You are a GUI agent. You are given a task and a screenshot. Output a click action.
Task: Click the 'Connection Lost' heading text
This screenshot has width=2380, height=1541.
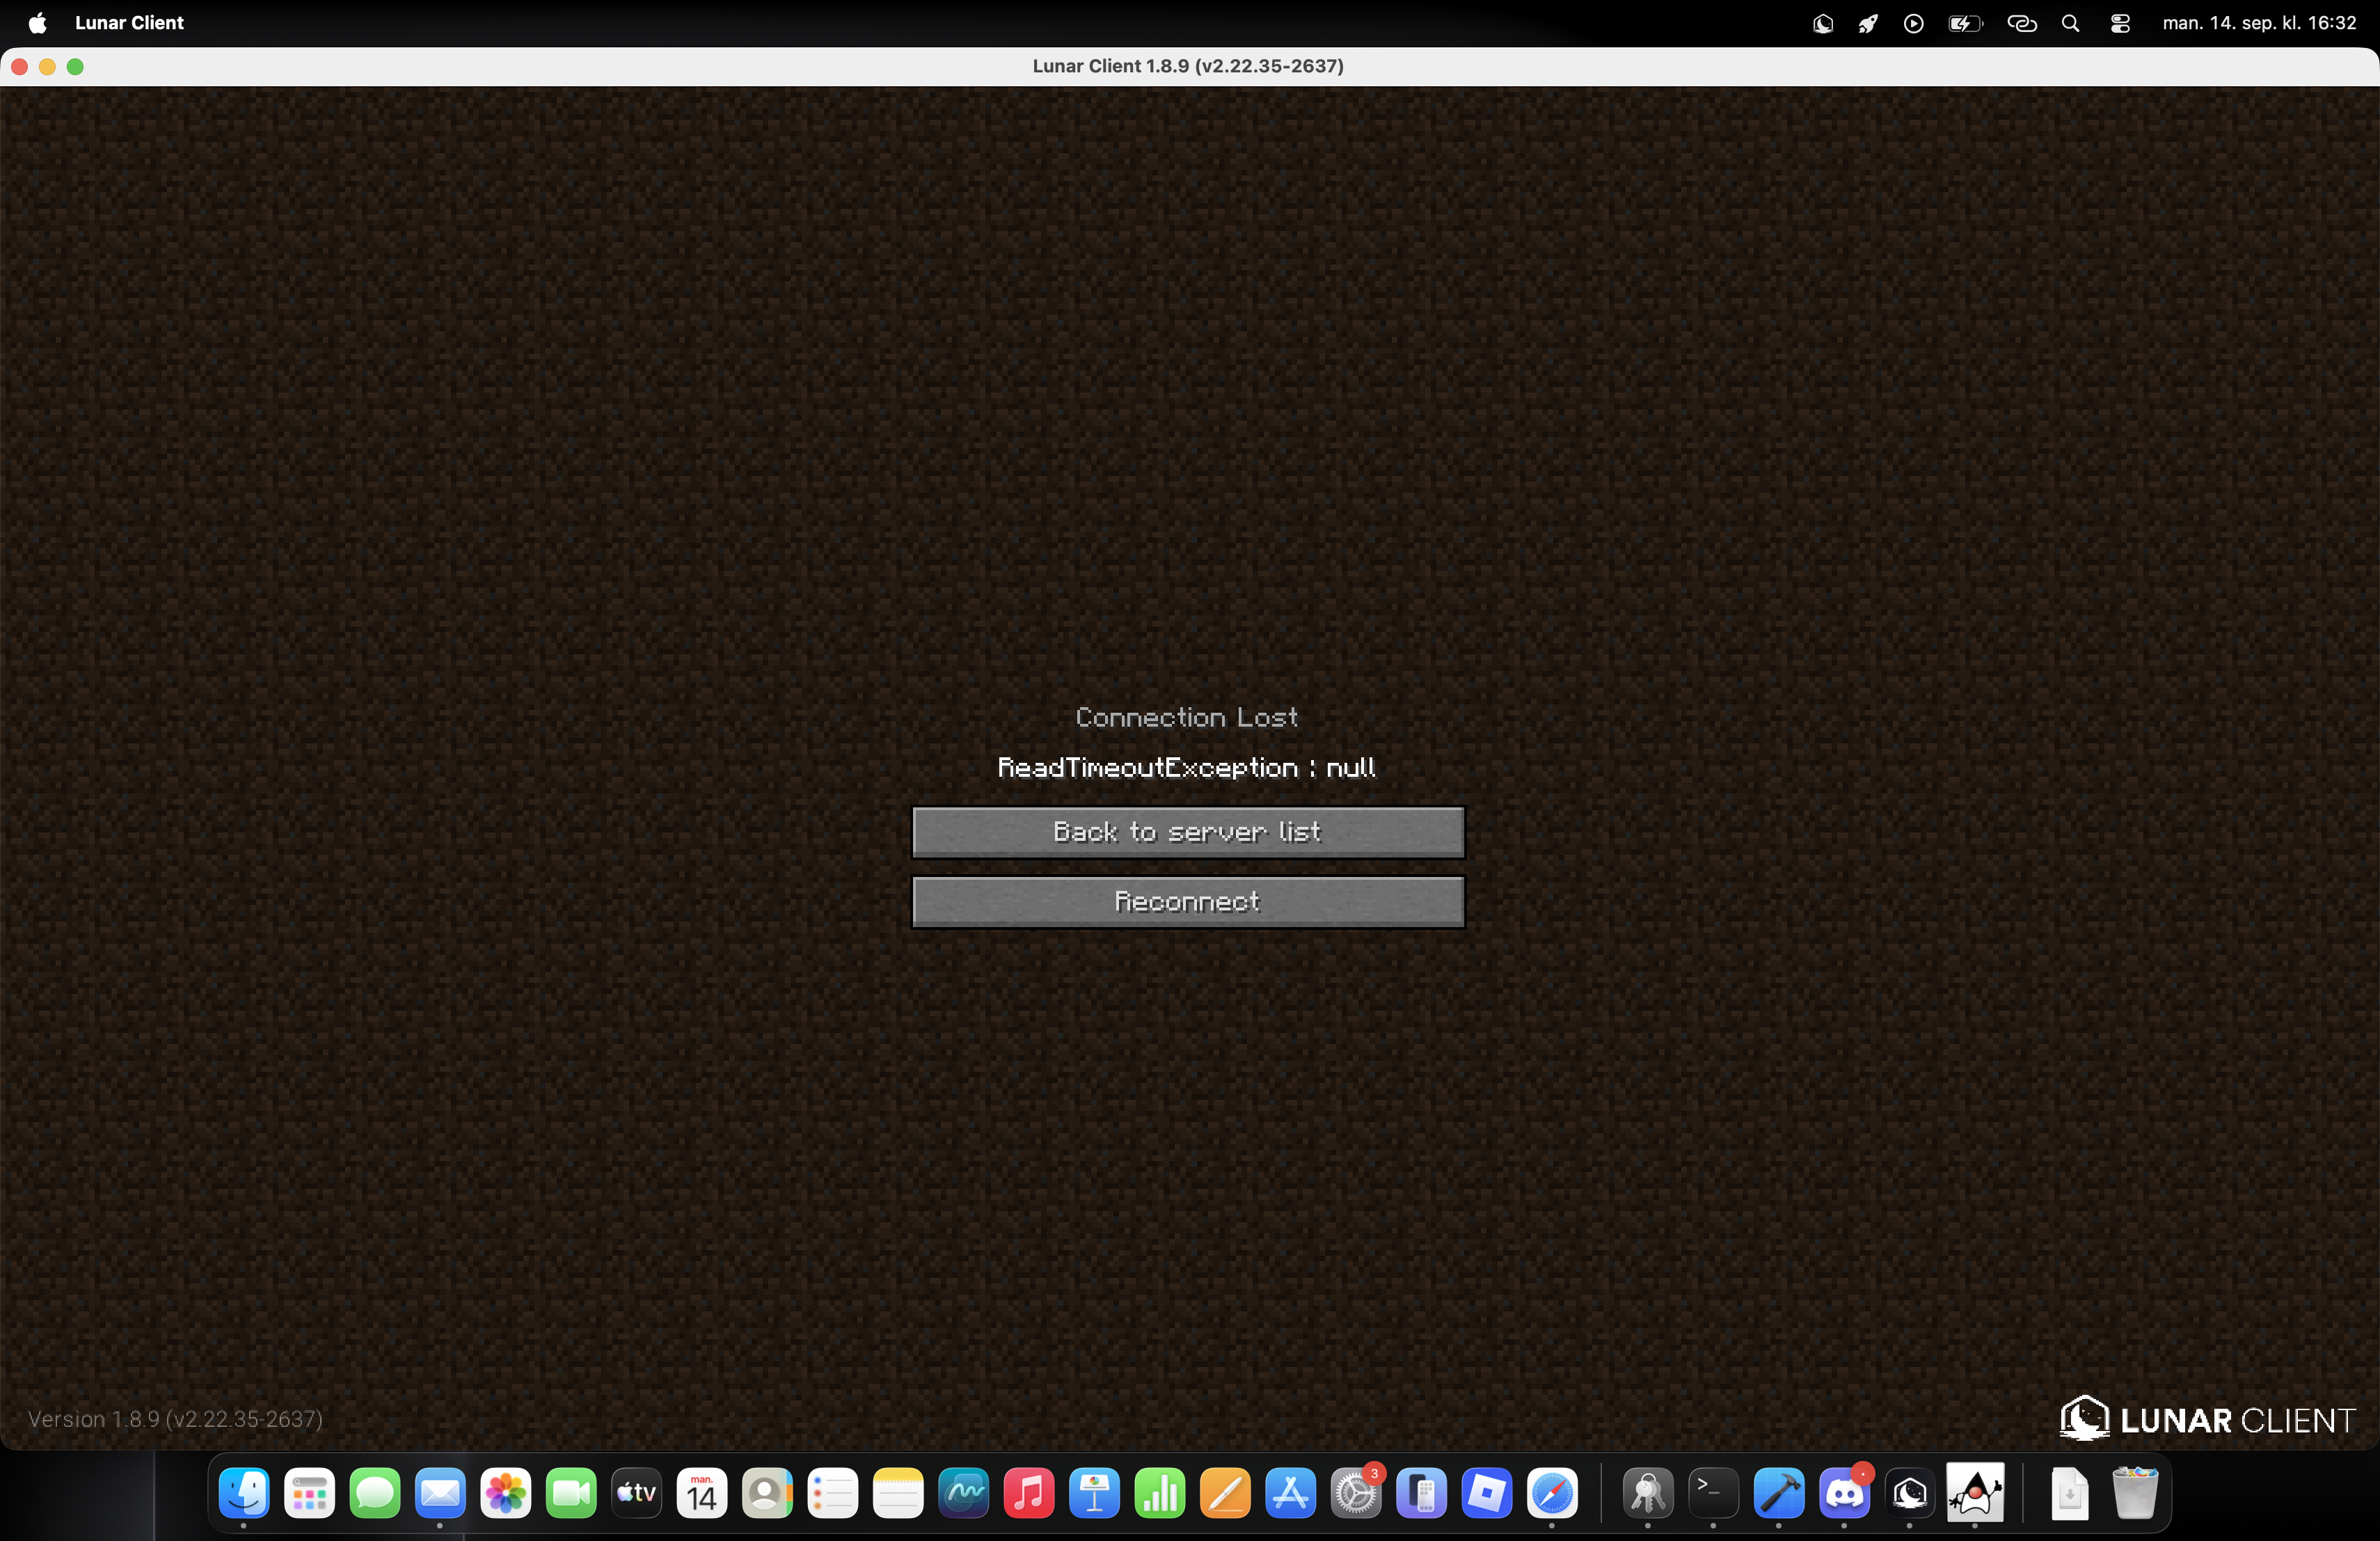tap(1187, 717)
